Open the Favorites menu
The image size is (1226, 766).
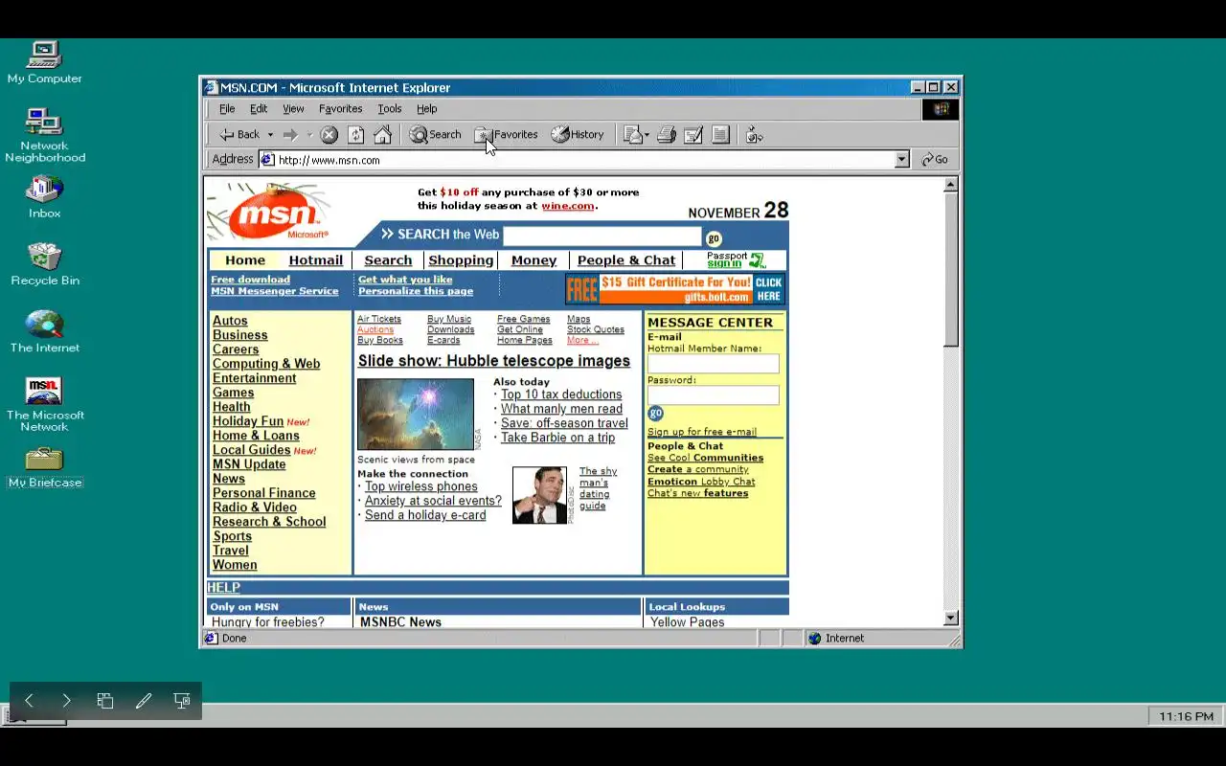tap(340, 109)
